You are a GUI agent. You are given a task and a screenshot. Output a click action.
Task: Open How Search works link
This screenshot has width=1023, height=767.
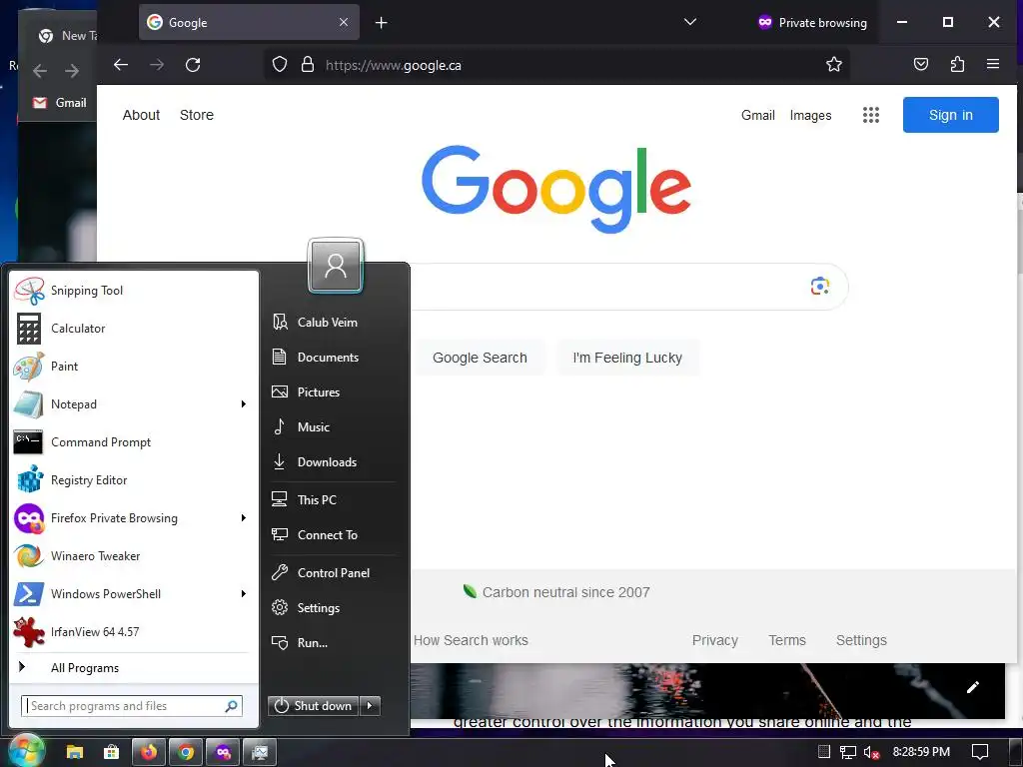coord(471,640)
